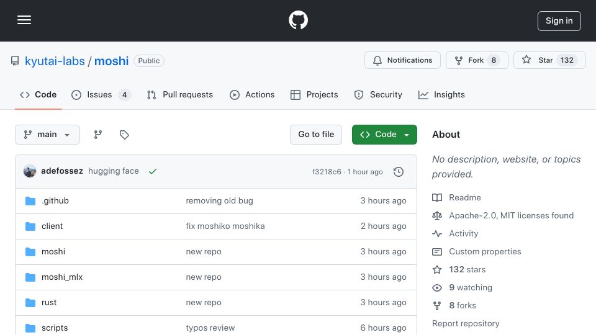
Task: Click the Issues count badge 4
Action: coord(124,94)
